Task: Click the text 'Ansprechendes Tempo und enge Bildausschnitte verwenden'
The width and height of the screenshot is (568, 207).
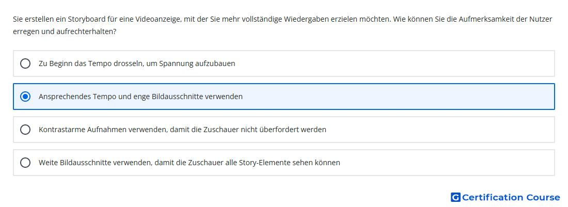Action: click(x=140, y=97)
